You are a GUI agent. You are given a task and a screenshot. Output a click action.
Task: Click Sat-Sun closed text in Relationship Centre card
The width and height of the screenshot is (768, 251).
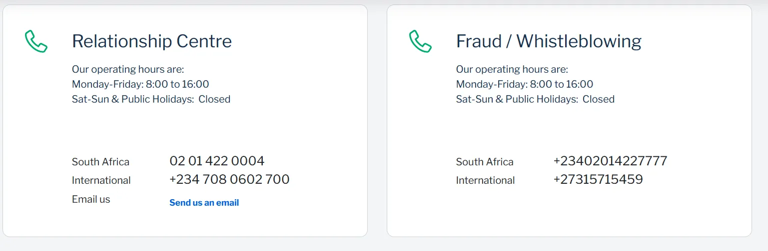tap(151, 99)
